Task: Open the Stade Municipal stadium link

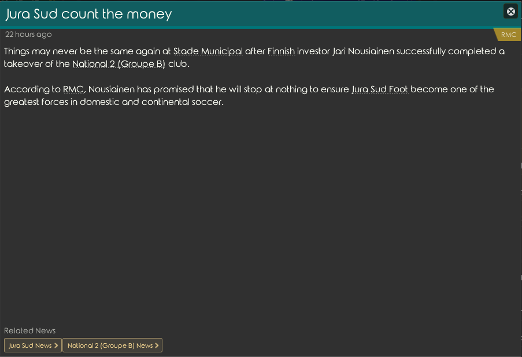Action: (x=208, y=51)
